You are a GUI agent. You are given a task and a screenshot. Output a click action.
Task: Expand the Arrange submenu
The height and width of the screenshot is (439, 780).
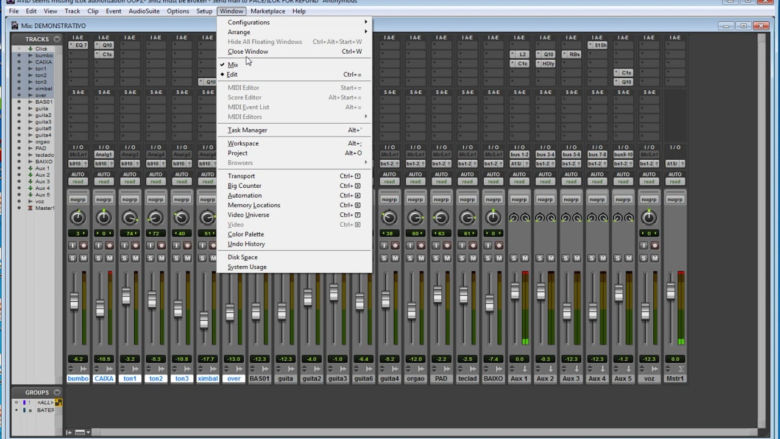294,32
